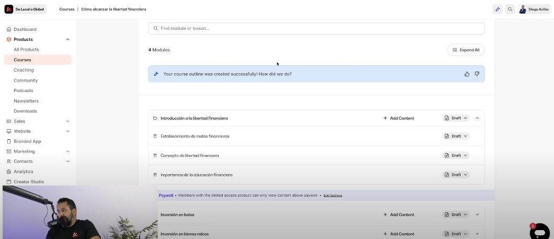Click the thumbs up feedback icon
554x239 pixels.
[x=467, y=74]
